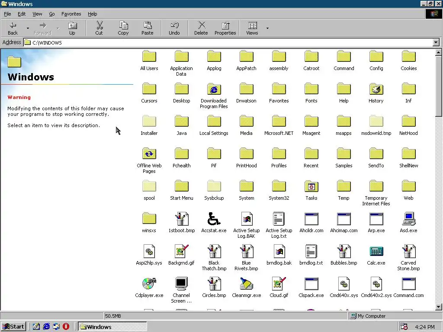Launch Opera from the Quick Launch bar
This screenshot has width=443, height=332.
point(66,327)
